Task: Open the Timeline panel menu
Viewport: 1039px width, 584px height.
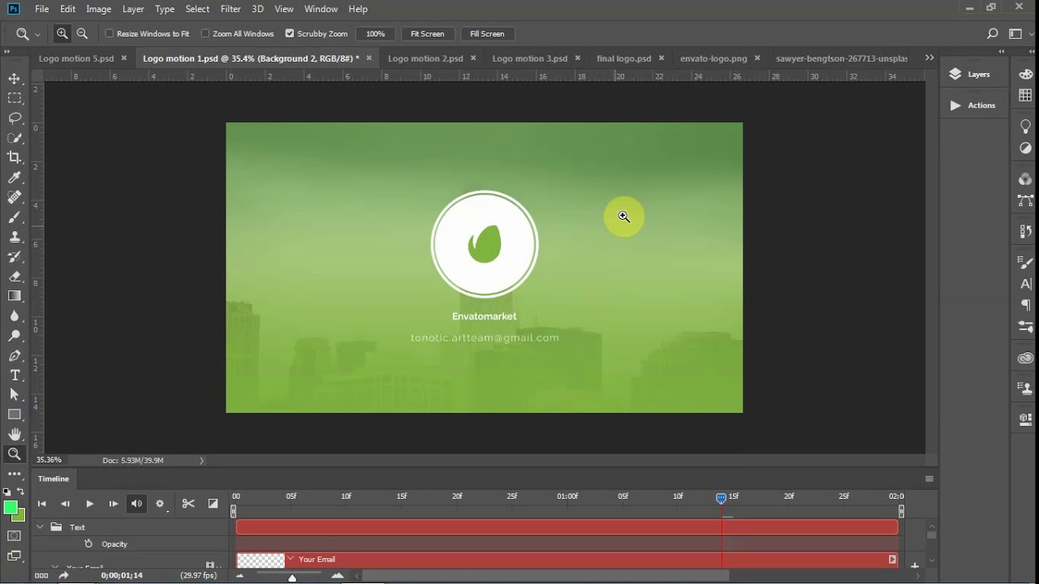Action: (x=929, y=479)
